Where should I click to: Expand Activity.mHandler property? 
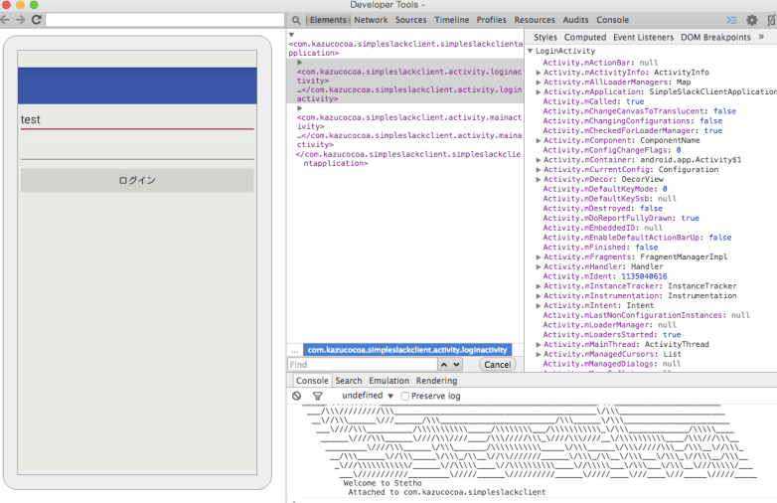tap(539, 266)
